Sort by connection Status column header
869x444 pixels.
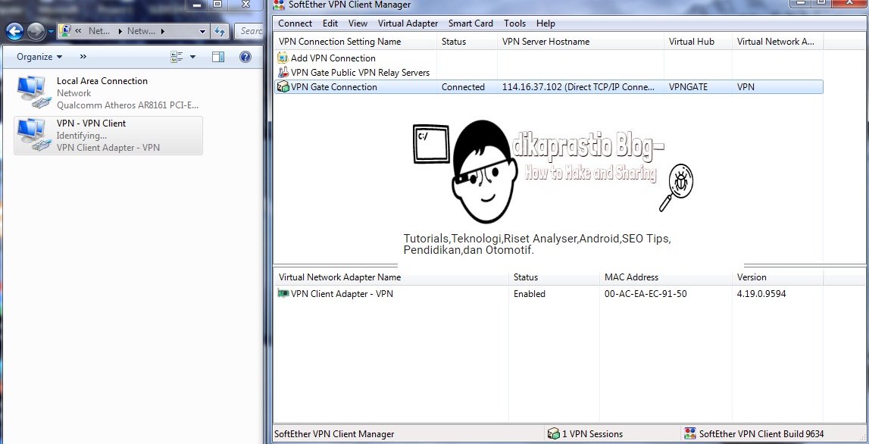tap(467, 42)
